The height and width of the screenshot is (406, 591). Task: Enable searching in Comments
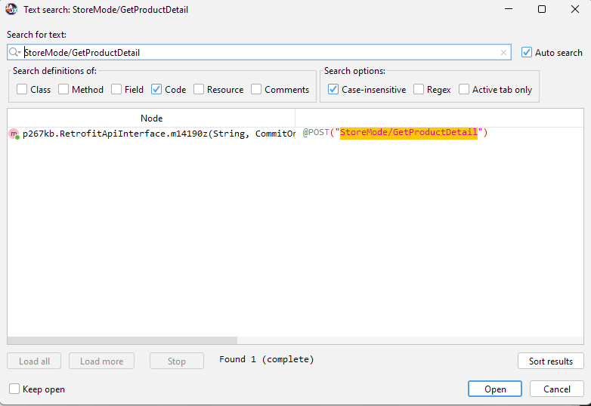click(256, 89)
